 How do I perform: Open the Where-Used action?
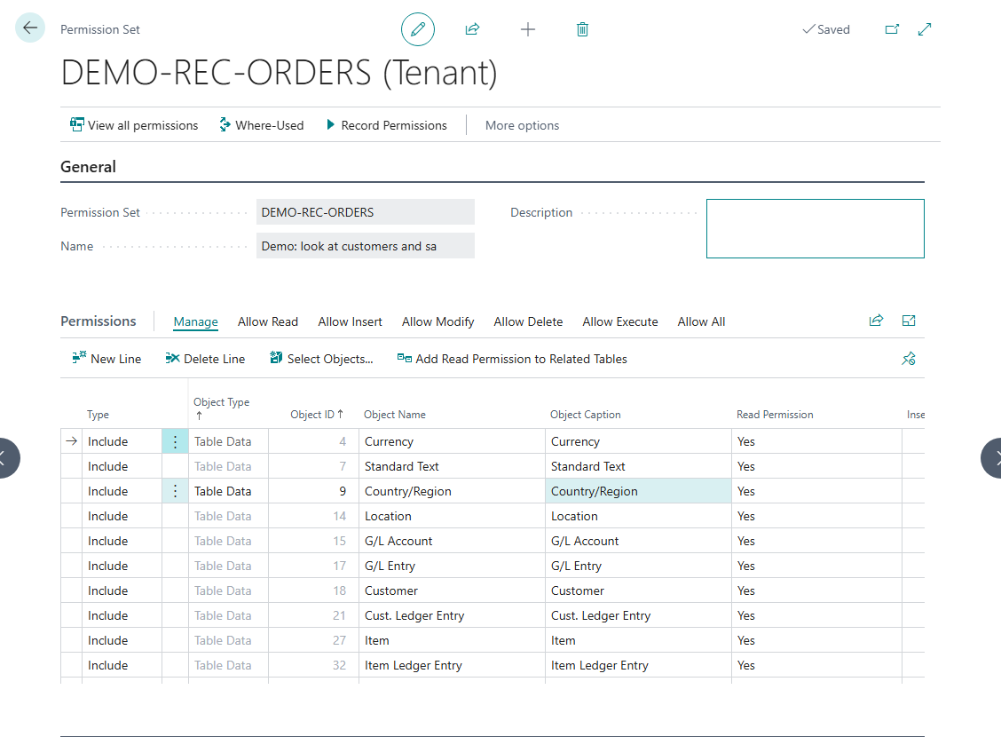click(262, 125)
